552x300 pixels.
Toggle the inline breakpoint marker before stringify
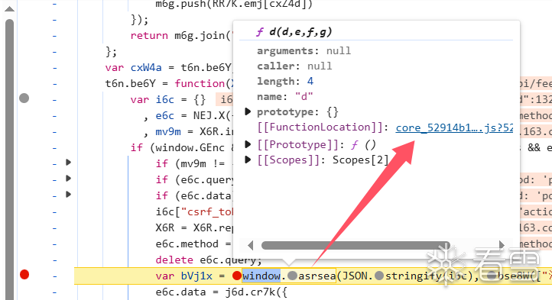(378, 276)
